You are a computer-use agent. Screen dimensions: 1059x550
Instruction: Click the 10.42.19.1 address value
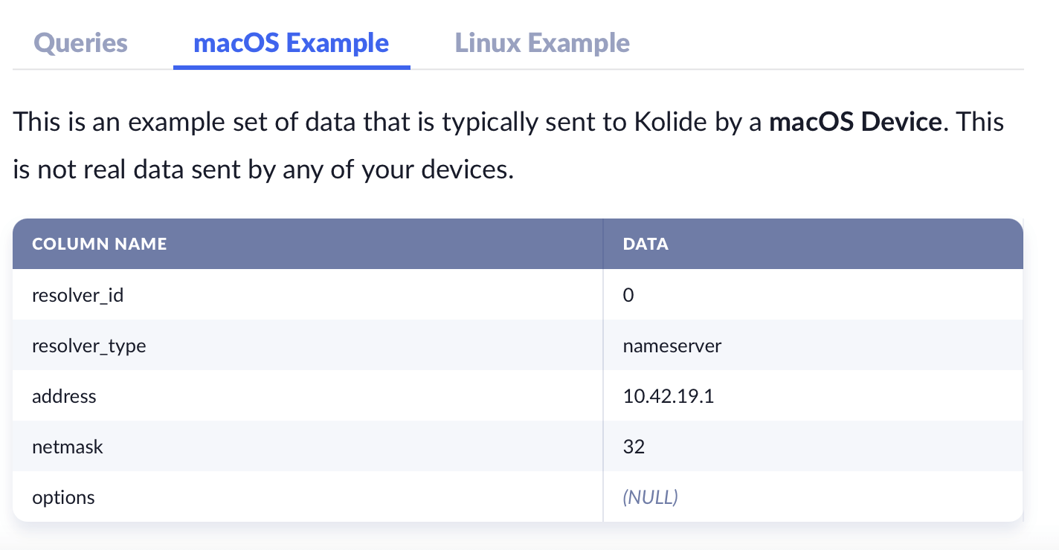669,397
